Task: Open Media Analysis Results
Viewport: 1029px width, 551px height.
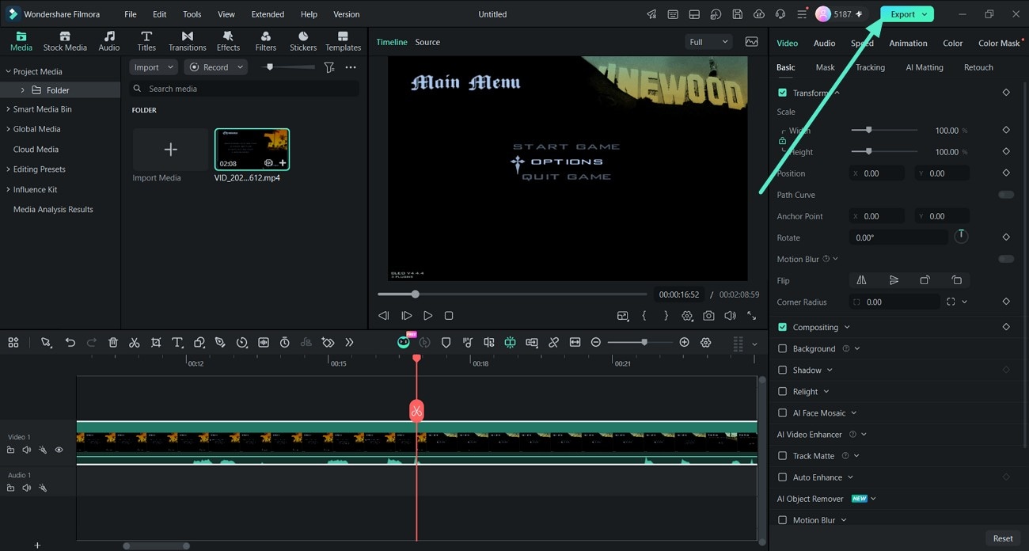Action: [53, 209]
